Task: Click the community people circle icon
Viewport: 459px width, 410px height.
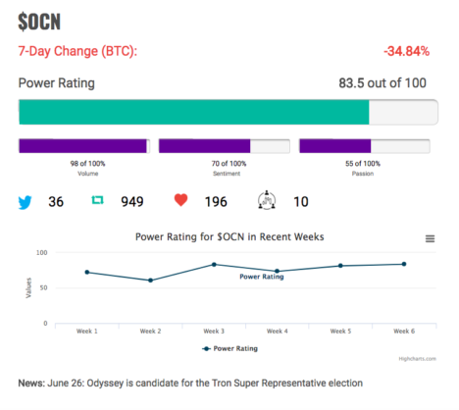Action: tap(267, 200)
